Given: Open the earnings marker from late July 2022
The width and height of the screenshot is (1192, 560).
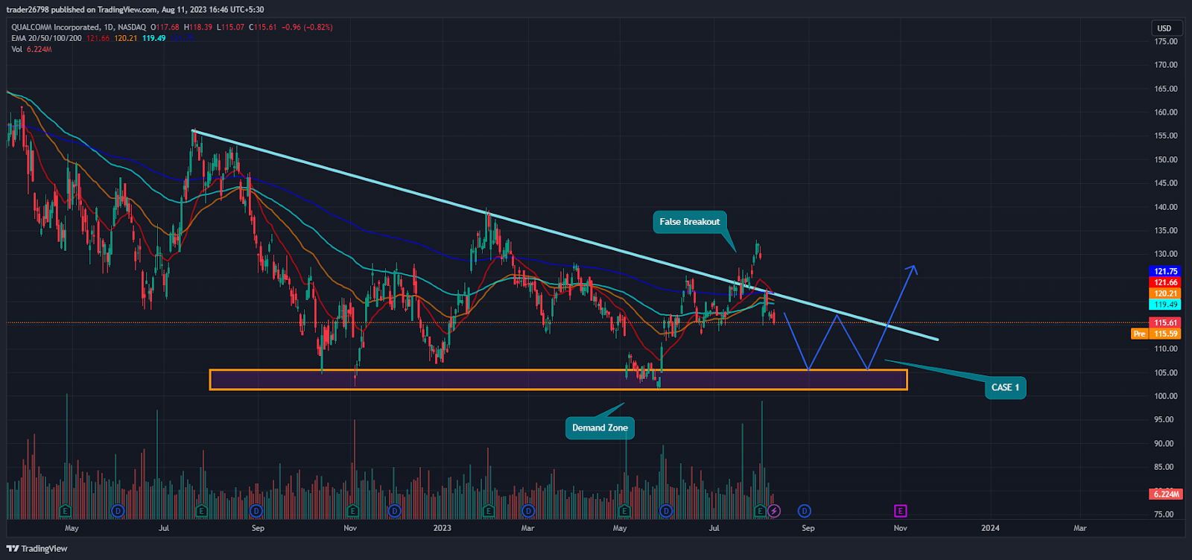Looking at the screenshot, I should click(x=201, y=511).
